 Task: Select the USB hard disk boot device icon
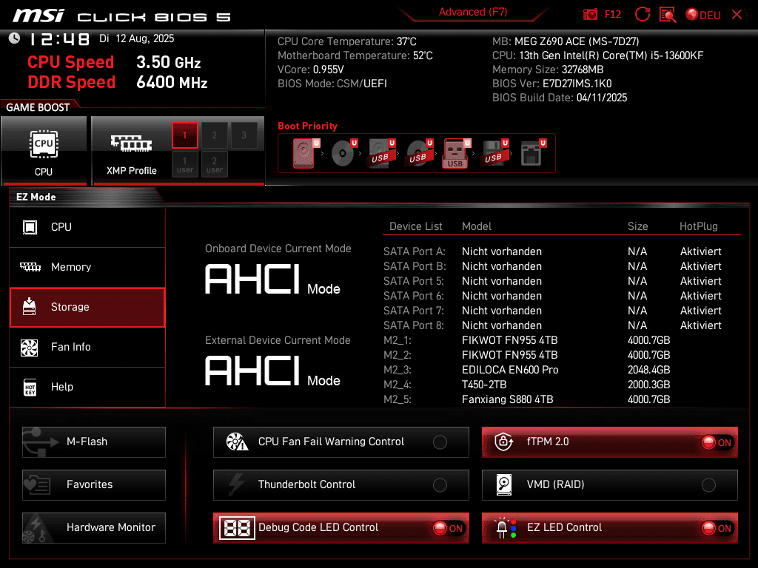[382, 153]
